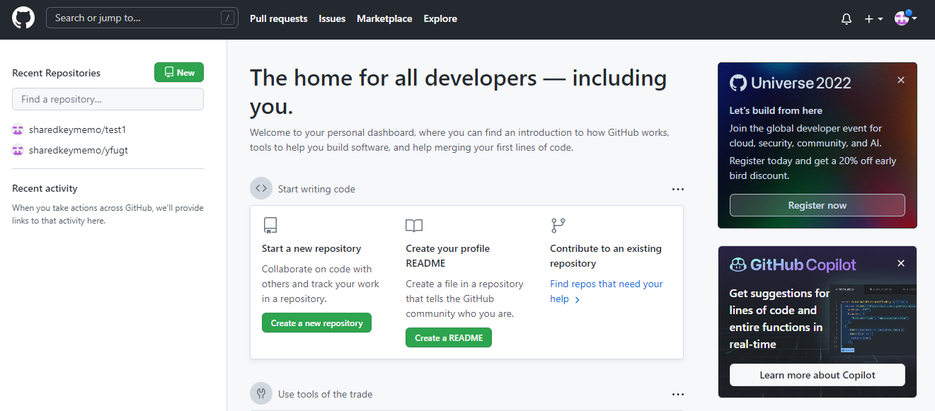
Task: Click the avatar icon beside sharedkeymemo/yfugt
Action: tap(18, 150)
